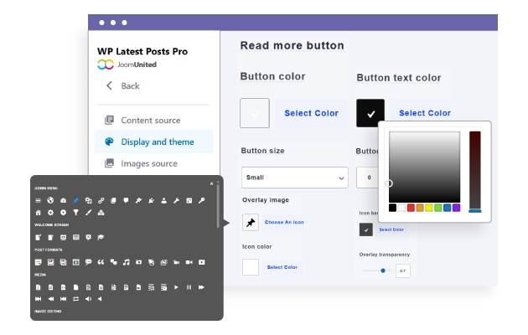Select the graduation cap learn-more icon
This screenshot has width=528, height=335.
[101, 238]
